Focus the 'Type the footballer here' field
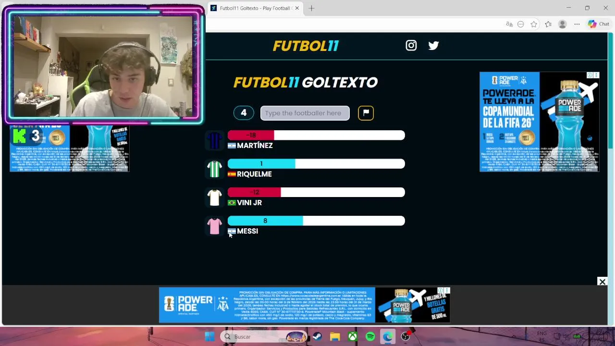The width and height of the screenshot is (615, 346). 305,113
